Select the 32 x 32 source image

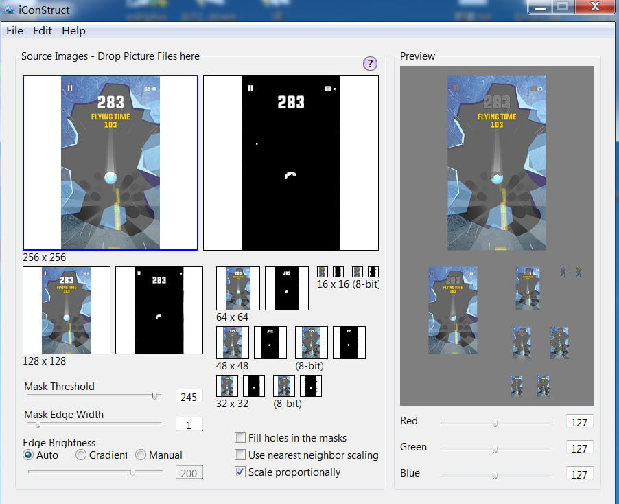click(x=227, y=386)
